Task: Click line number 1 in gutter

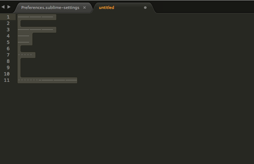Action: [8, 17]
